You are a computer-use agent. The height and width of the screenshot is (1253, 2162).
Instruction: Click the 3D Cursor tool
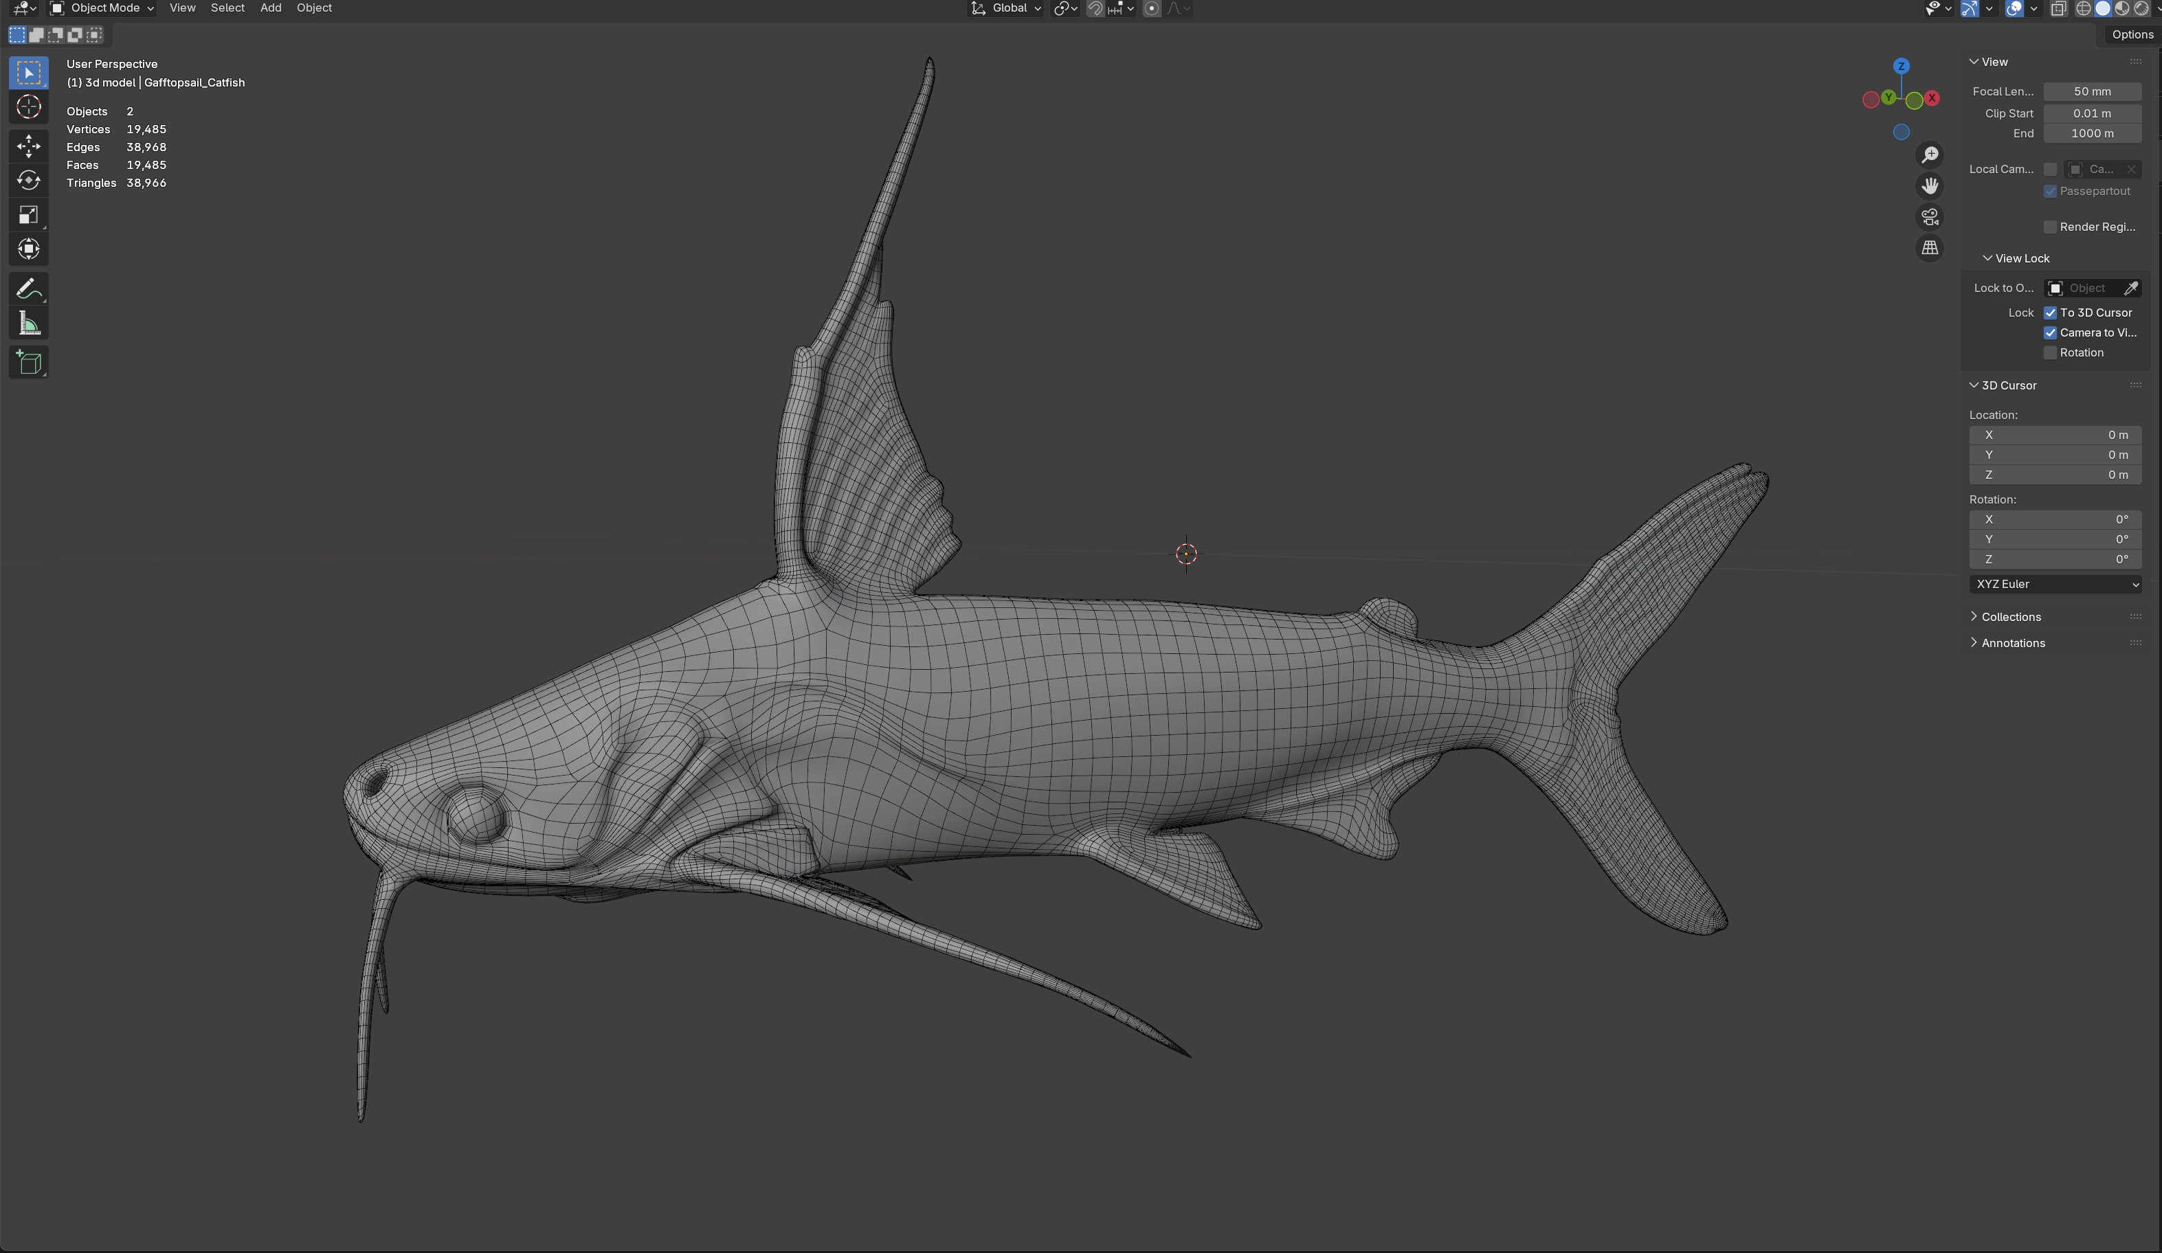tap(28, 107)
